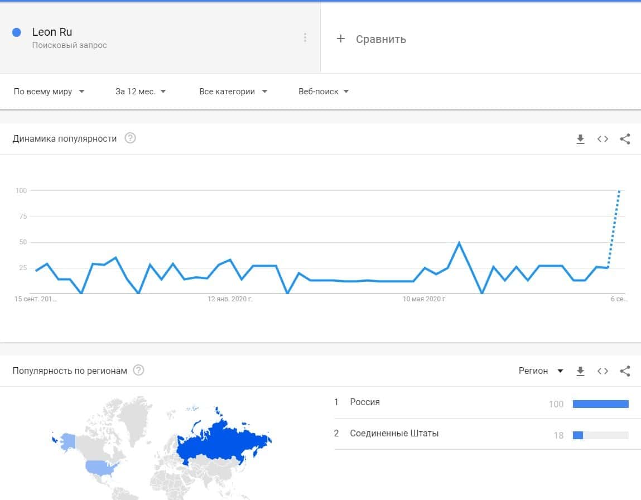Click the Сравнить add comparison button
This screenshot has width=641, height=500.
(372, 39)
